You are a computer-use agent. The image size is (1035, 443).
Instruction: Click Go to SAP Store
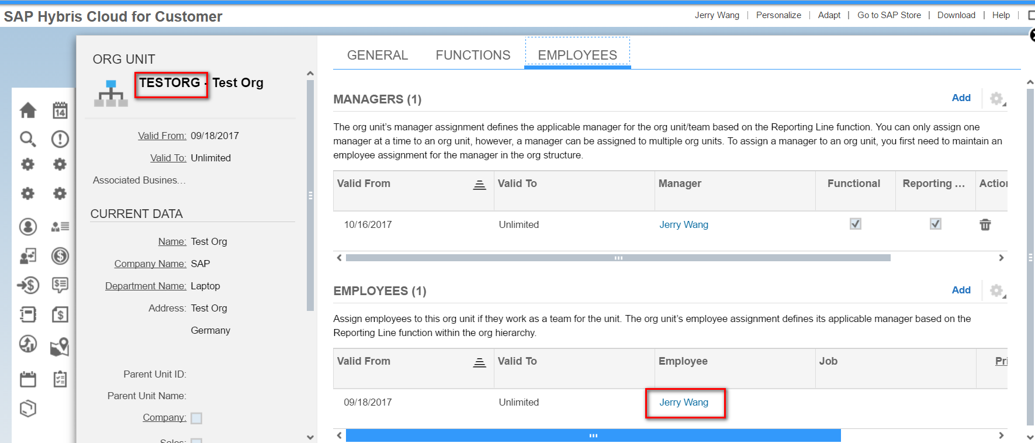pos(889,15)
